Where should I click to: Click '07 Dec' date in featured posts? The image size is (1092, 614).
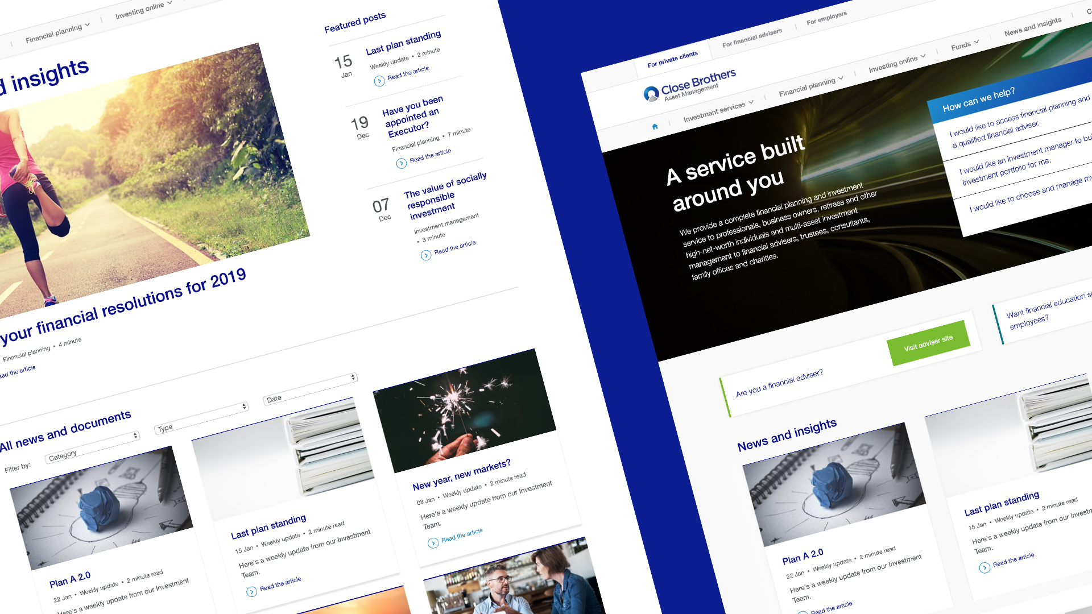click(382, 209)
